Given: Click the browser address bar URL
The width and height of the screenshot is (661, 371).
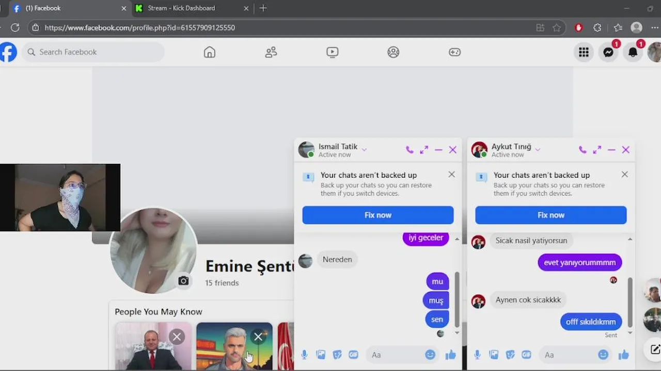Looking at the screenshot, I should pos(139,28).
